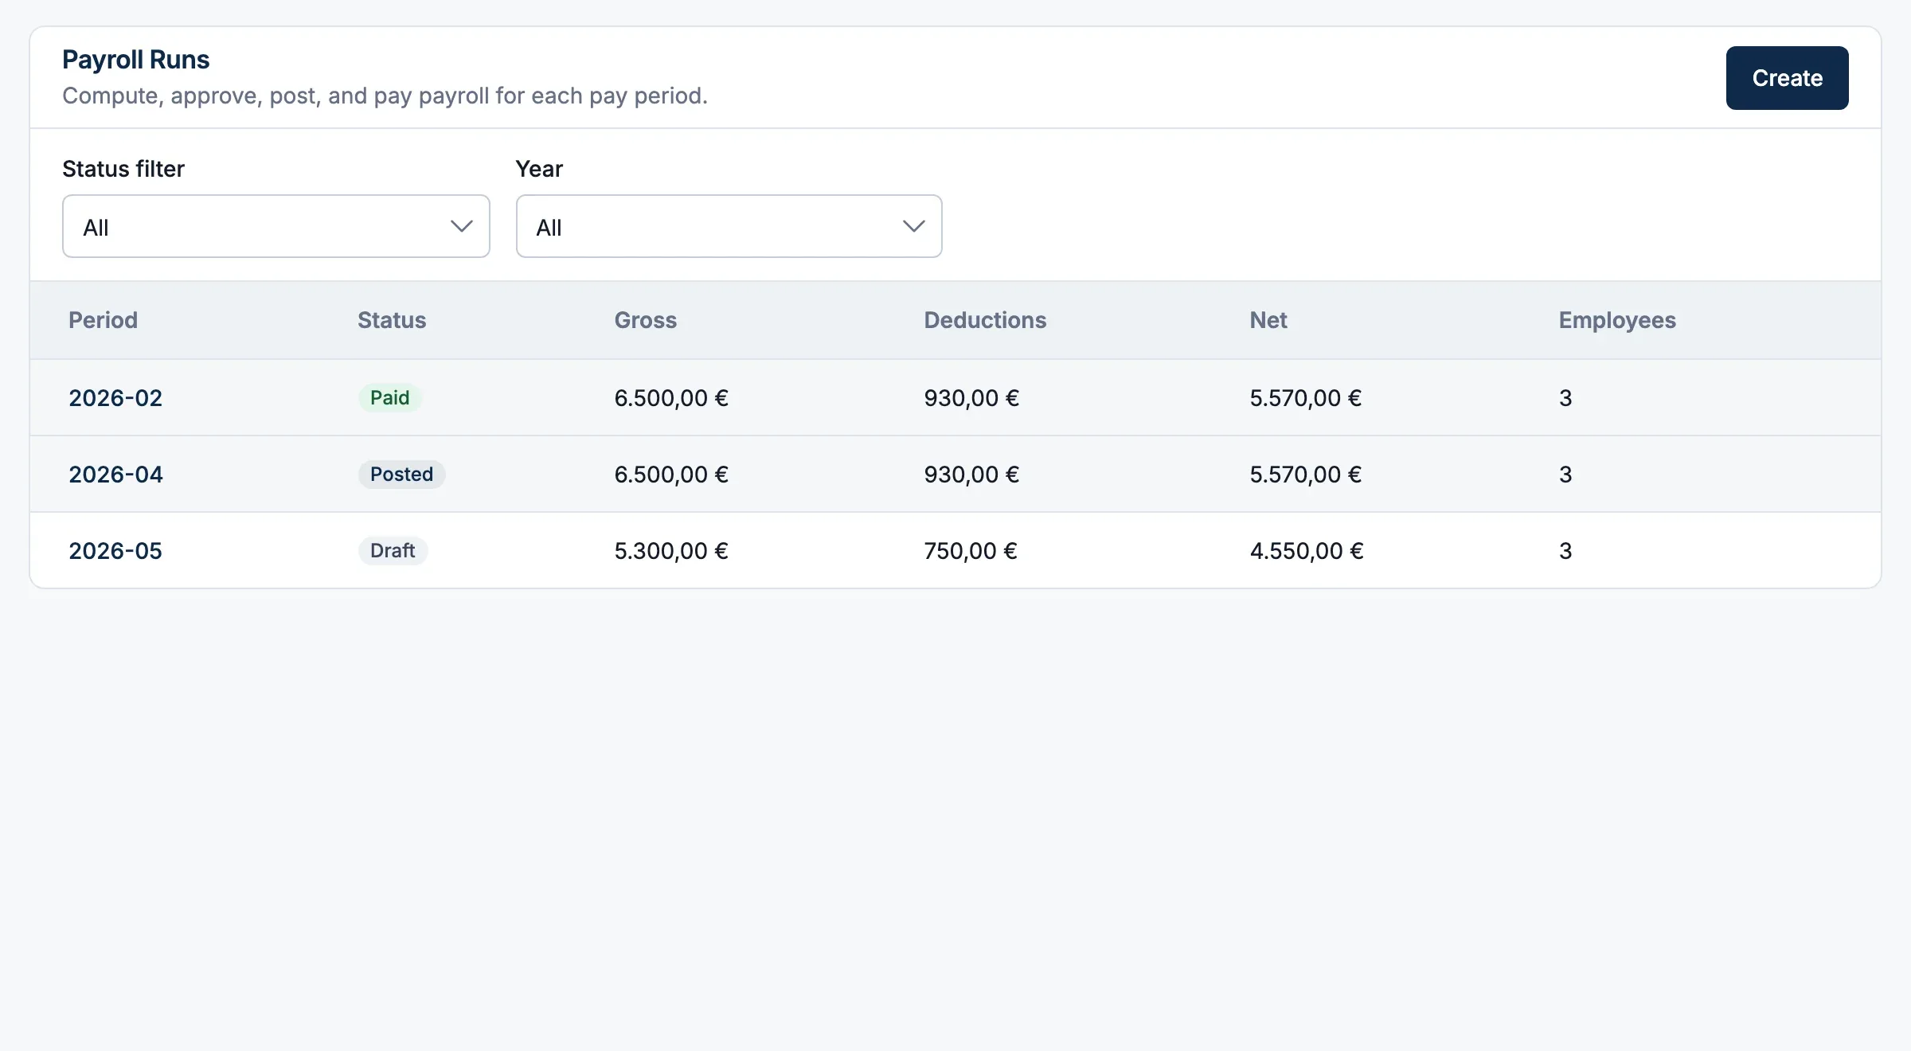Viewport: 1911px width, 1051px height.
Task: Click the Year label
Action: coord(539,169)
